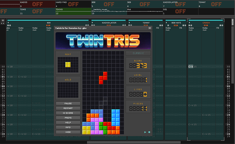Select the KAOSSILATOR slot numbered 7
Image resolution: width=235 pixels, height=144 pixels.
[181, 4]
